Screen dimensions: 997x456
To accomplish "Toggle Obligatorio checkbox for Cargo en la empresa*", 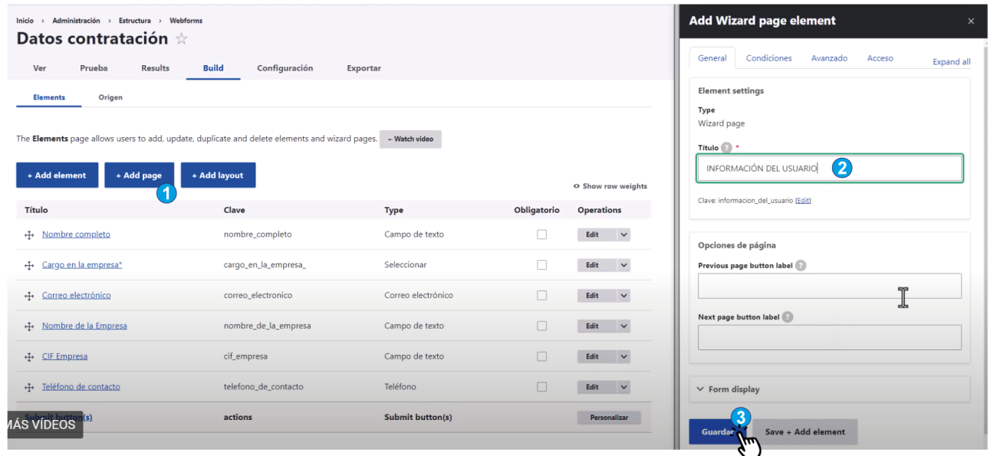I will pyautogui.click(x=541, y=264).
